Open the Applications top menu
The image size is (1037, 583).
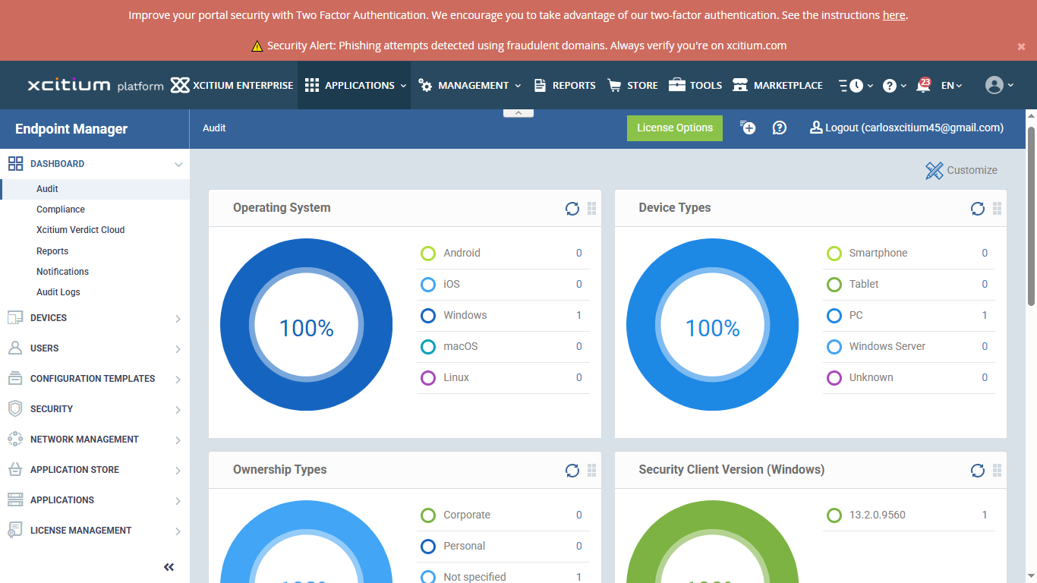tap(356, 86)
